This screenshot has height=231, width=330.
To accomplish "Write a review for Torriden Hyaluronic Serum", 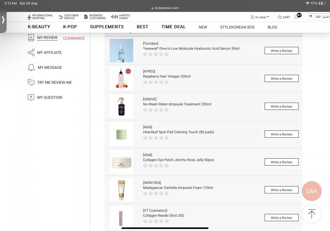I will (281, 51).
